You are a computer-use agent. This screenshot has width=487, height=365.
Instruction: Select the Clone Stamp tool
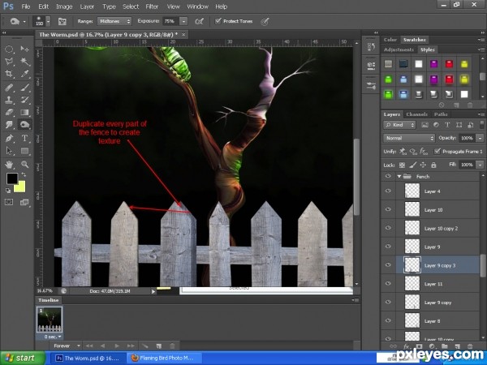(x=9, y=100)
